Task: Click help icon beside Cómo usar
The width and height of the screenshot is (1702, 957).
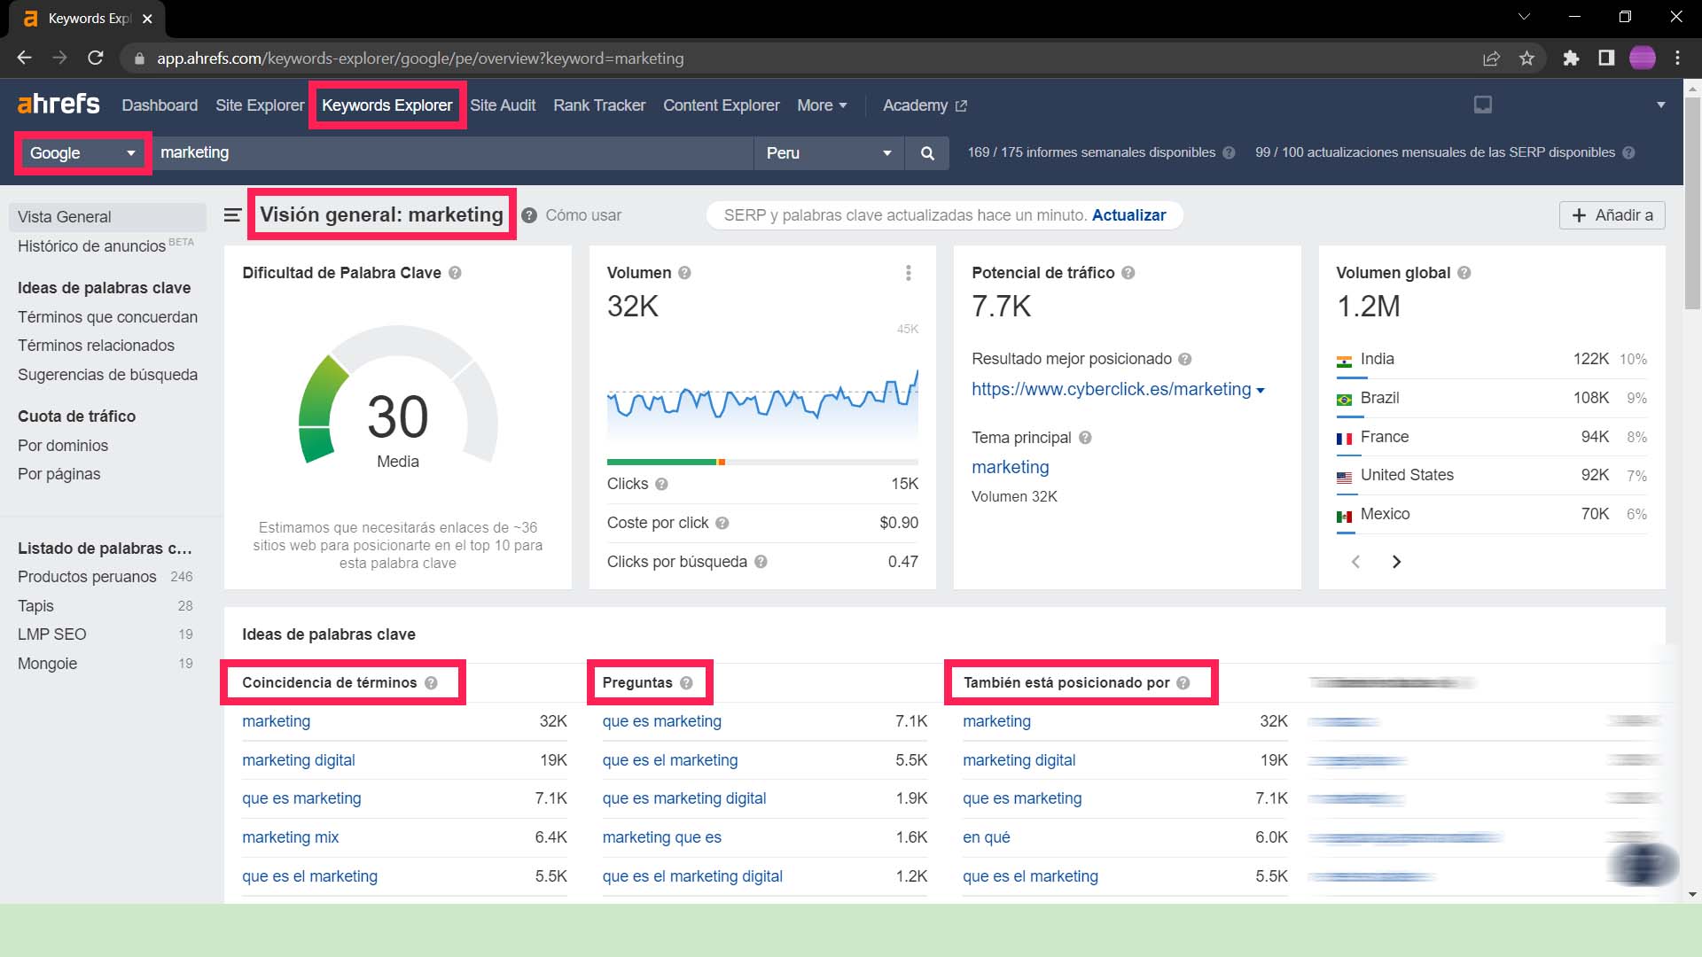Action: (x=529, y=215)
